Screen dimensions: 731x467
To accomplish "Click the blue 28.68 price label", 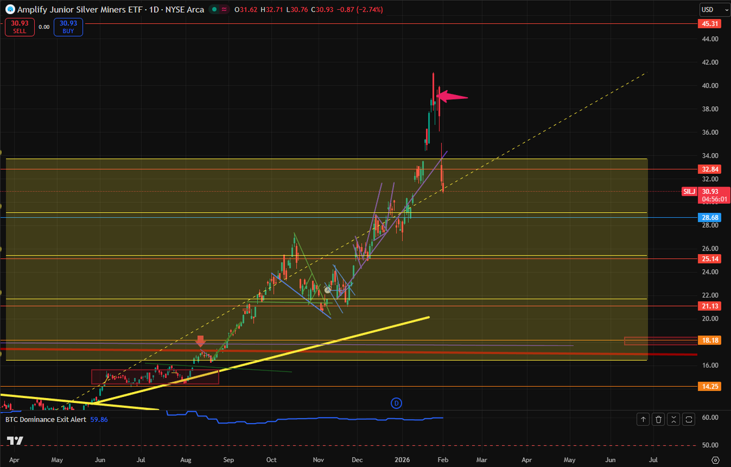I will point(711,217).
